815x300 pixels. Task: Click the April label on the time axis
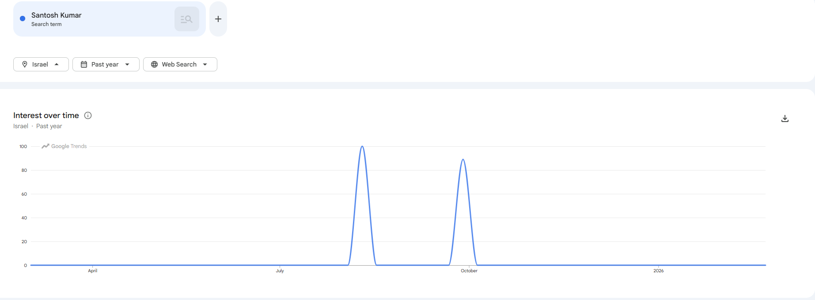[x=93, y=270]
